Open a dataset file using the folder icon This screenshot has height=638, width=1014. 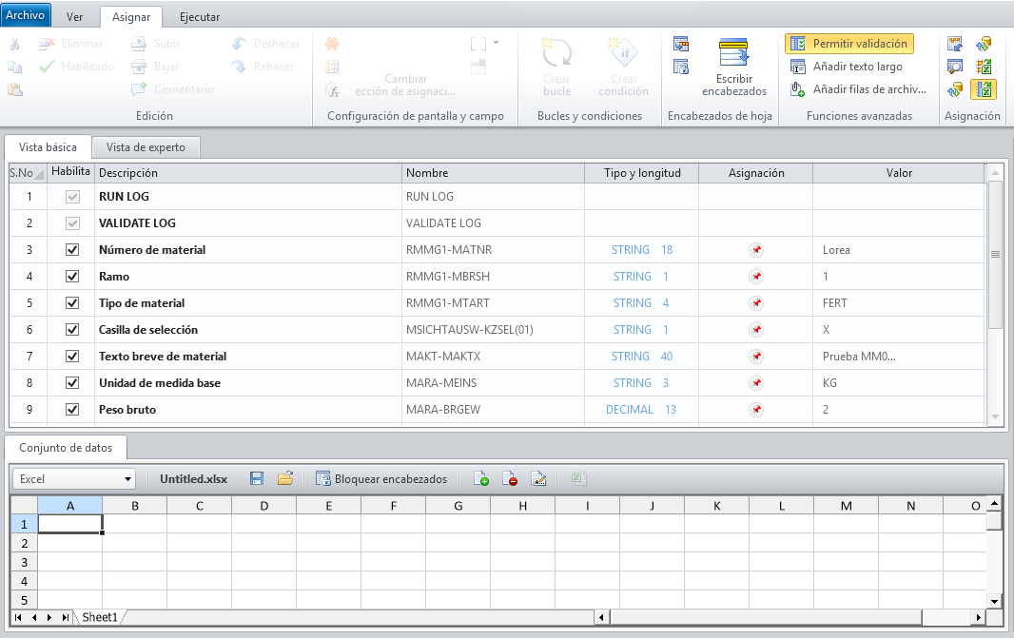(x=285, y=478)
